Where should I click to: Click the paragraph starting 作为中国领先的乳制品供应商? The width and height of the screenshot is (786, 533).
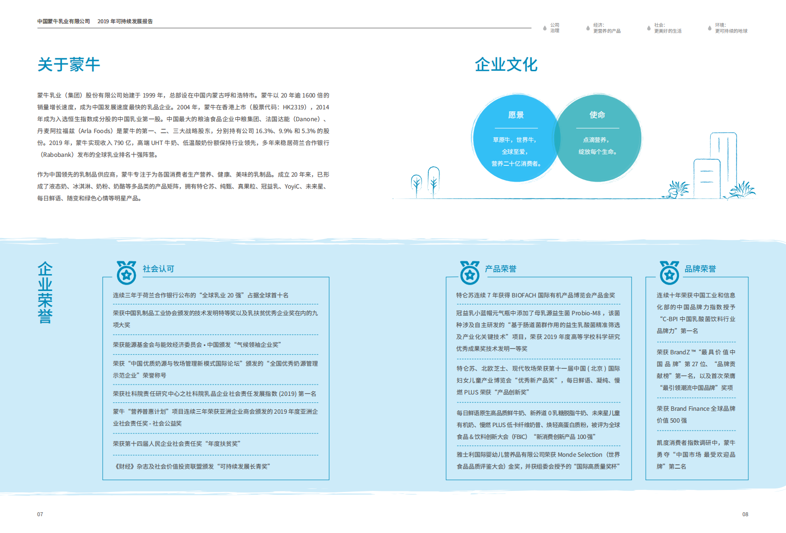pos(183,187)
